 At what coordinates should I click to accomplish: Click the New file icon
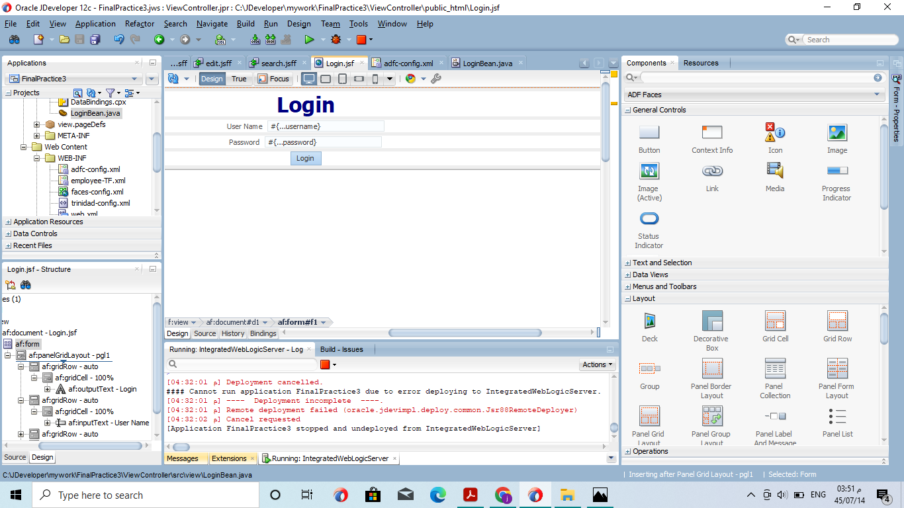(38, 40)
